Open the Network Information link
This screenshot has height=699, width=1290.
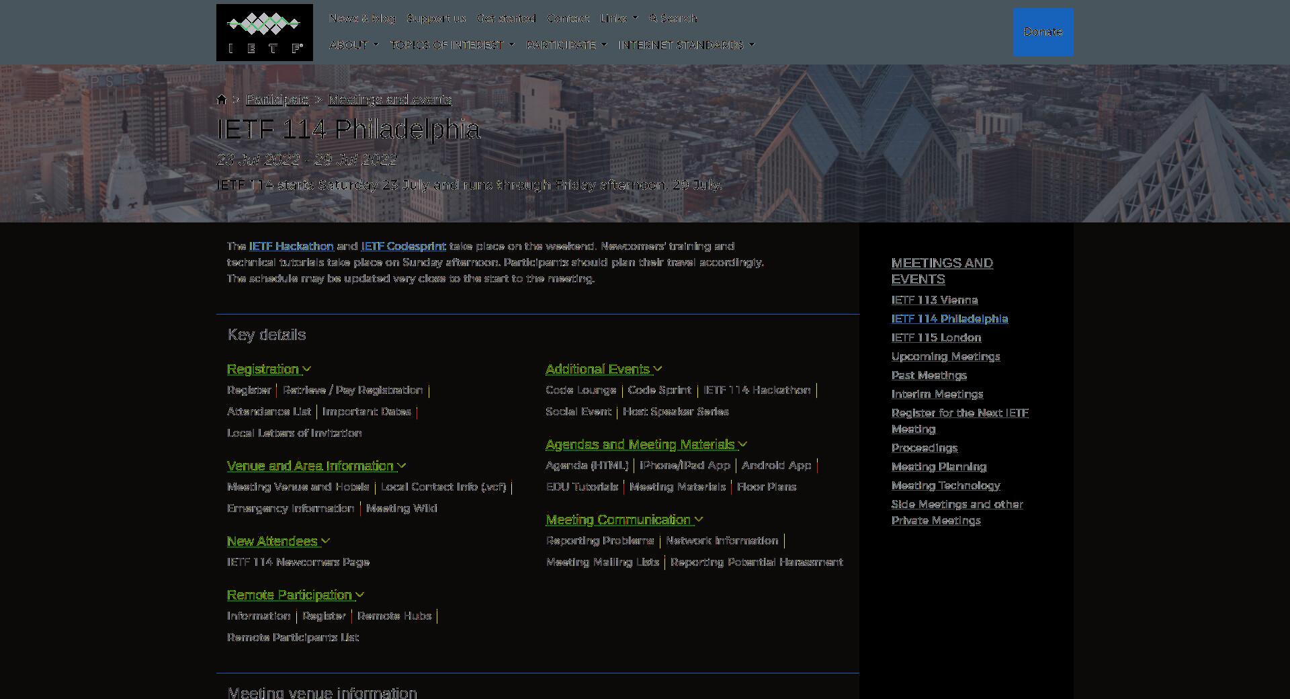tap(722, 541)
